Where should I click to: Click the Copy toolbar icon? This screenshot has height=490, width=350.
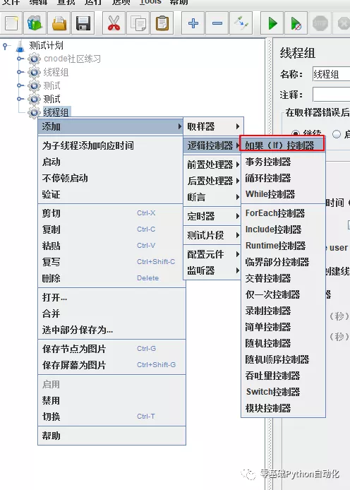click(138, 23)
